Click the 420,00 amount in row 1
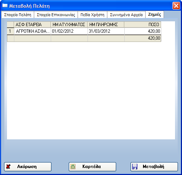The width and height of the screenshot is (182, 175). 143,31
